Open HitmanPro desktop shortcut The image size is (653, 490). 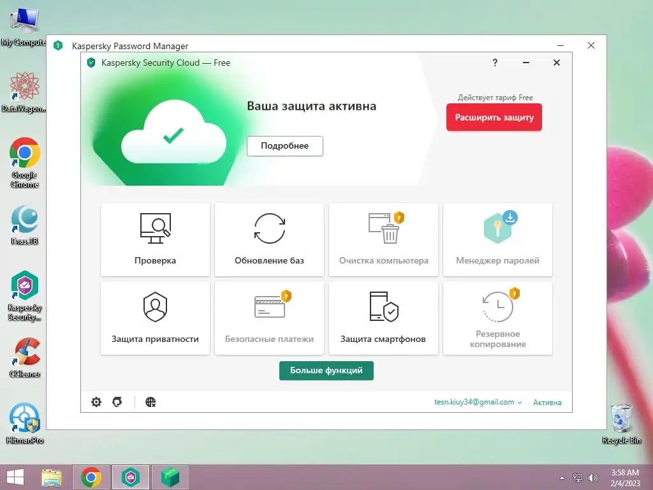click(x=25, y=424)
